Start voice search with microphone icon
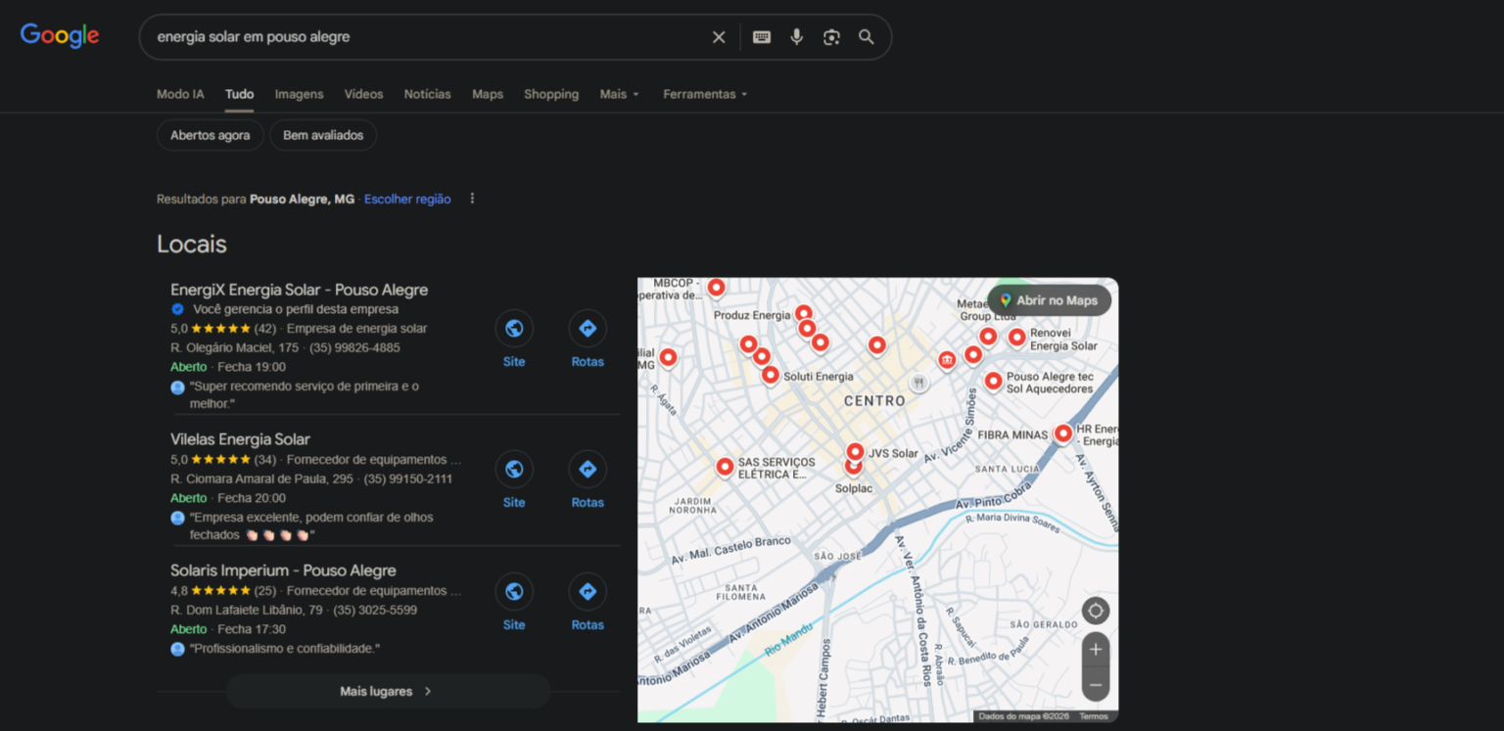 (797, 37)
